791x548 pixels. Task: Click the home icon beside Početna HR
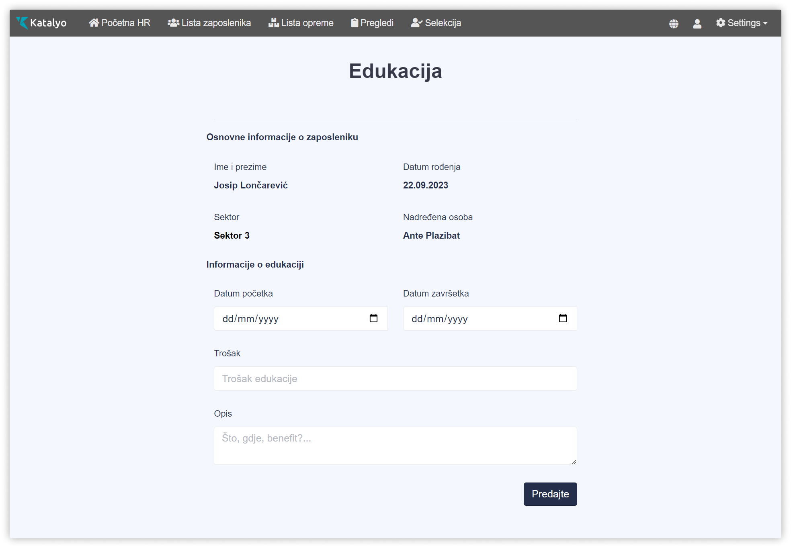coord(94,23)
